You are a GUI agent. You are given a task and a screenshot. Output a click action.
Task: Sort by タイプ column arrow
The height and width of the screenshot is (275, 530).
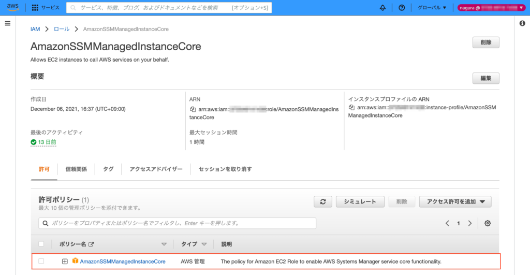click(x=204, y=244)
